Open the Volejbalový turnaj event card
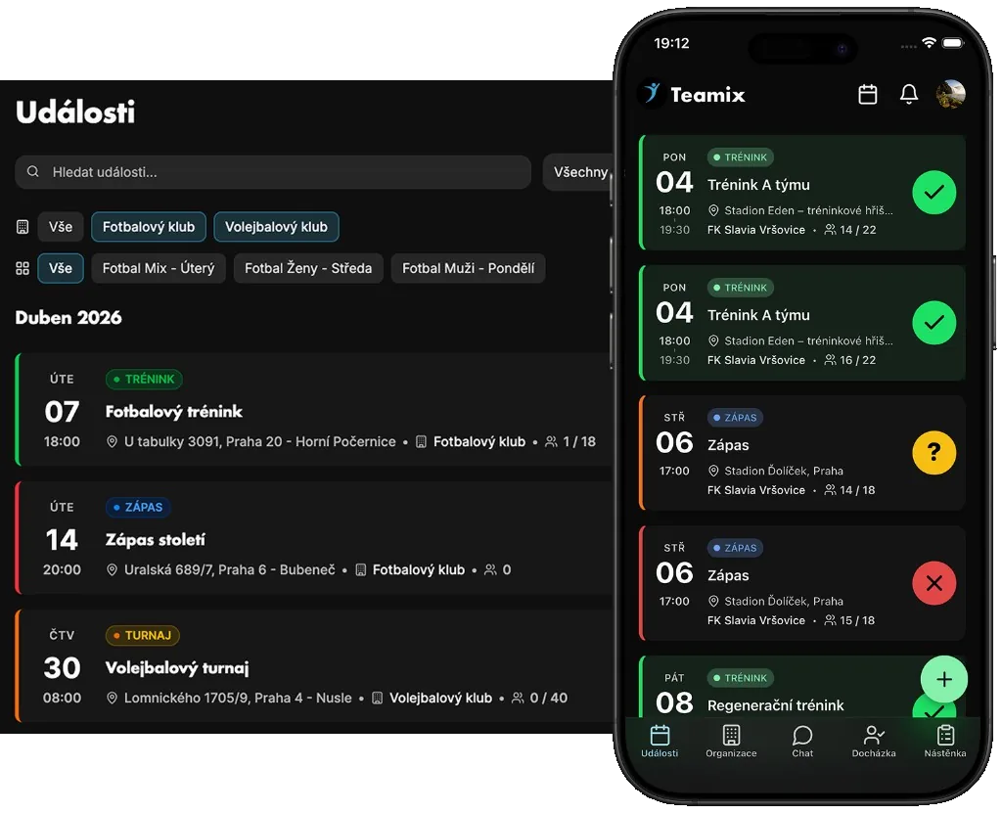Screen dimensions: 1002x814 click(x=314, y=665)
